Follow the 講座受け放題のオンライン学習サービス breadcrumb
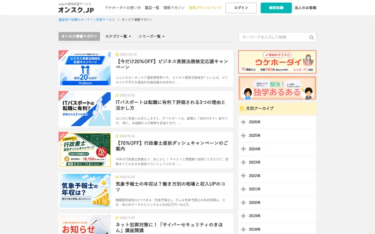 (87, 19)
